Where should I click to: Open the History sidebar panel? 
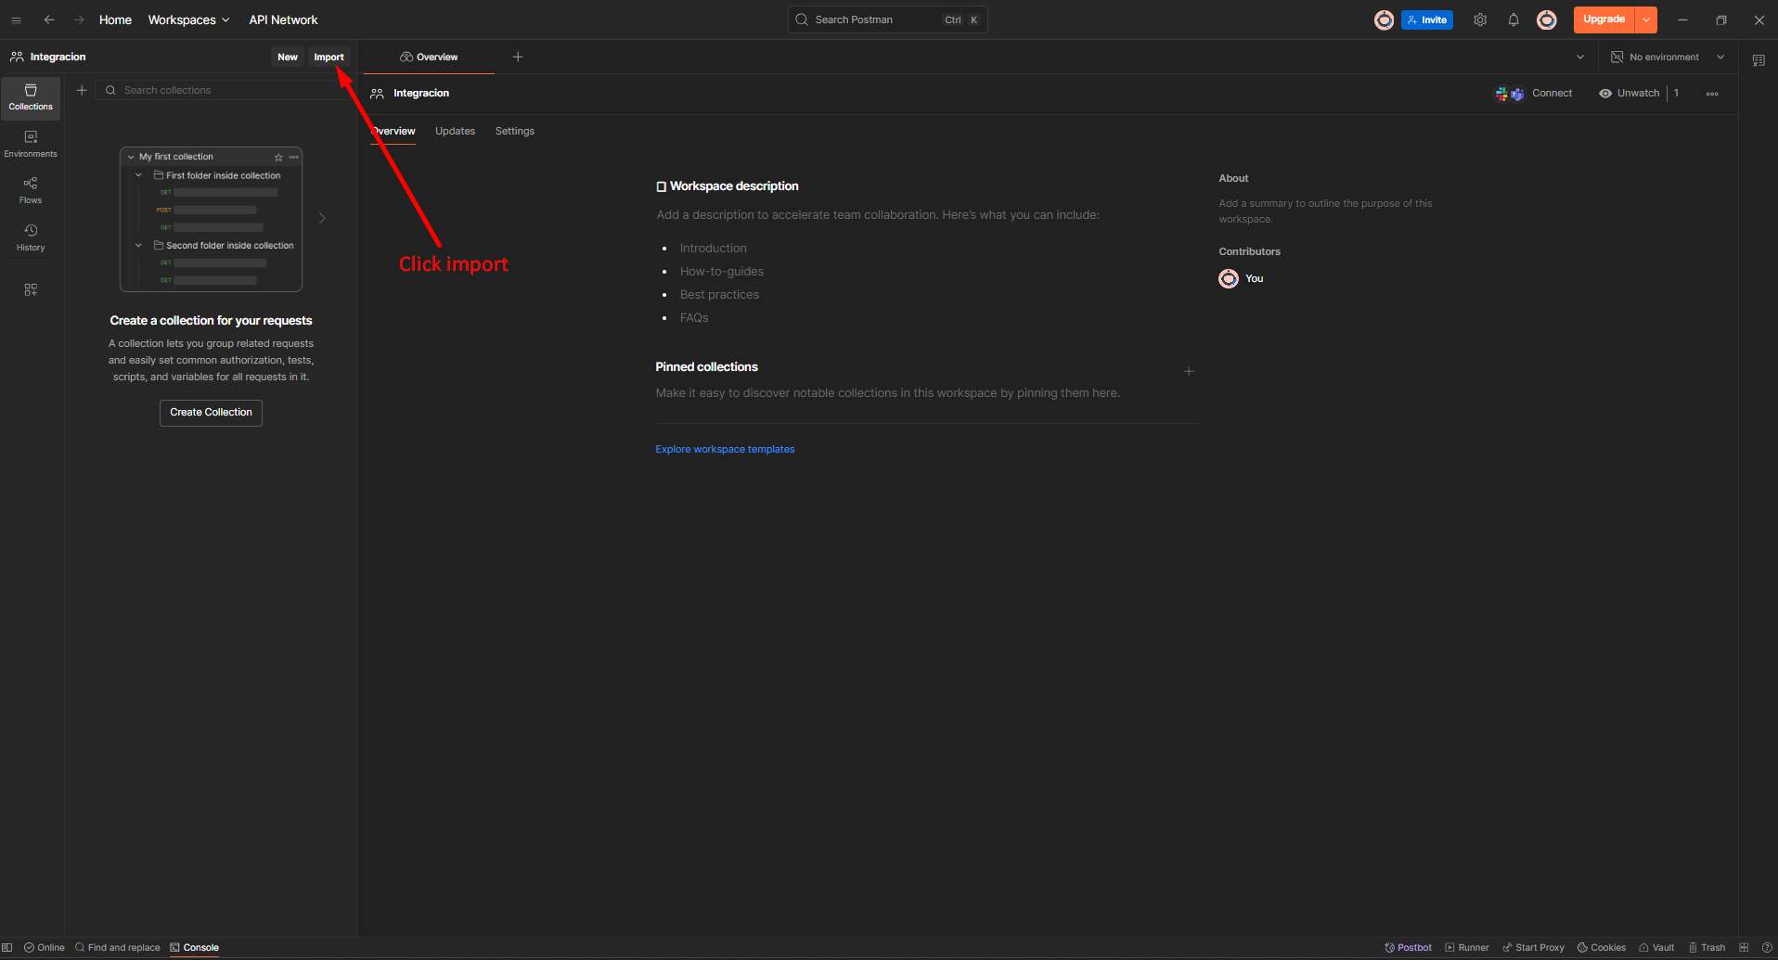pyautogui.click(x=31, y=237)
